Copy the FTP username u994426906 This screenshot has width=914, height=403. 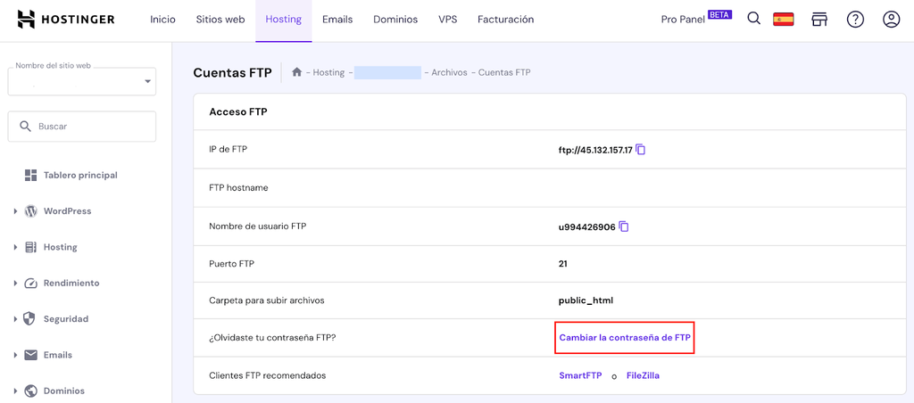pyautogui.click(x=624, y=226)
